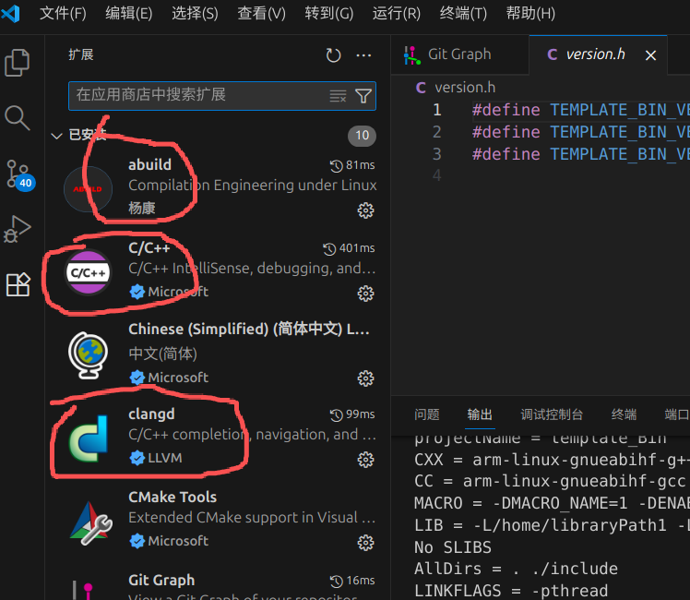Screen dimensions: 690x600
Task: Select the CMake Tools extension logo
Action: (x=90, y=523)
